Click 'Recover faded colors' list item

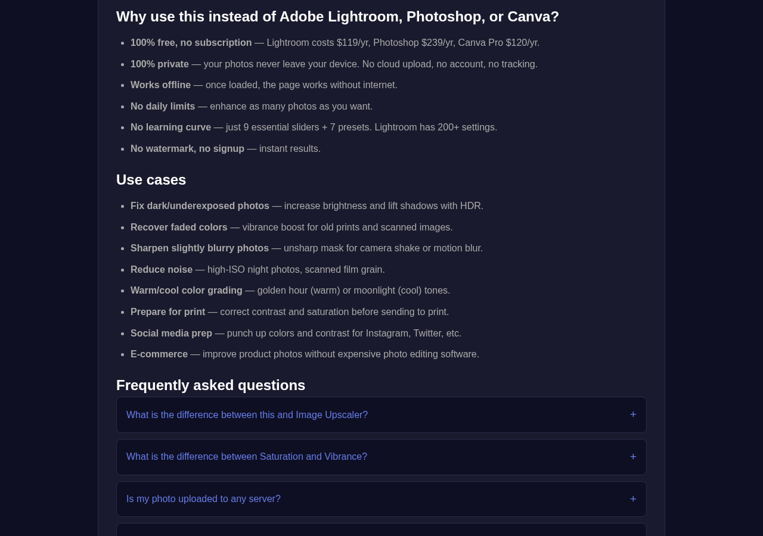[x=291, y=228]
